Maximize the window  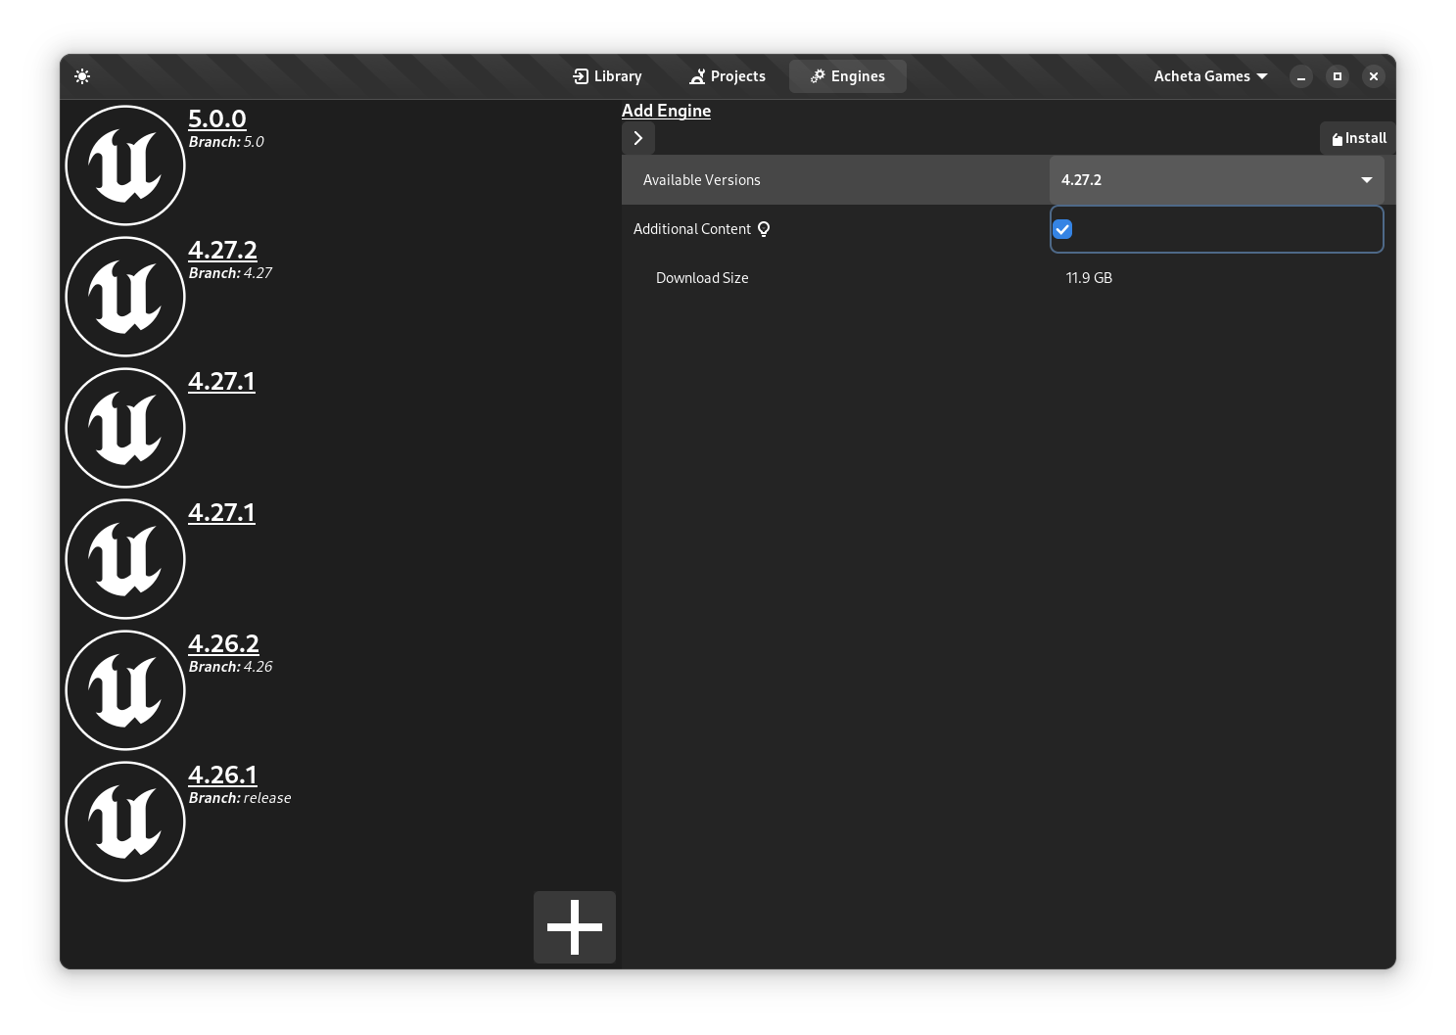coord(1338,76)
